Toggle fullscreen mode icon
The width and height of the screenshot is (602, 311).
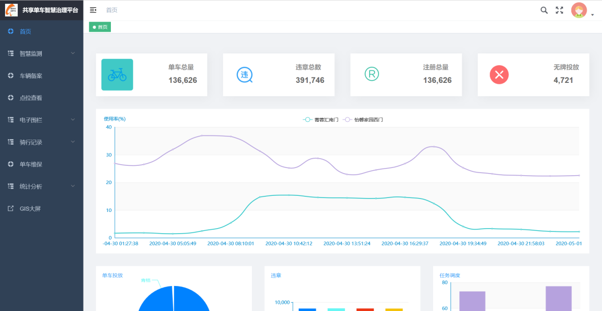(560, 11)
